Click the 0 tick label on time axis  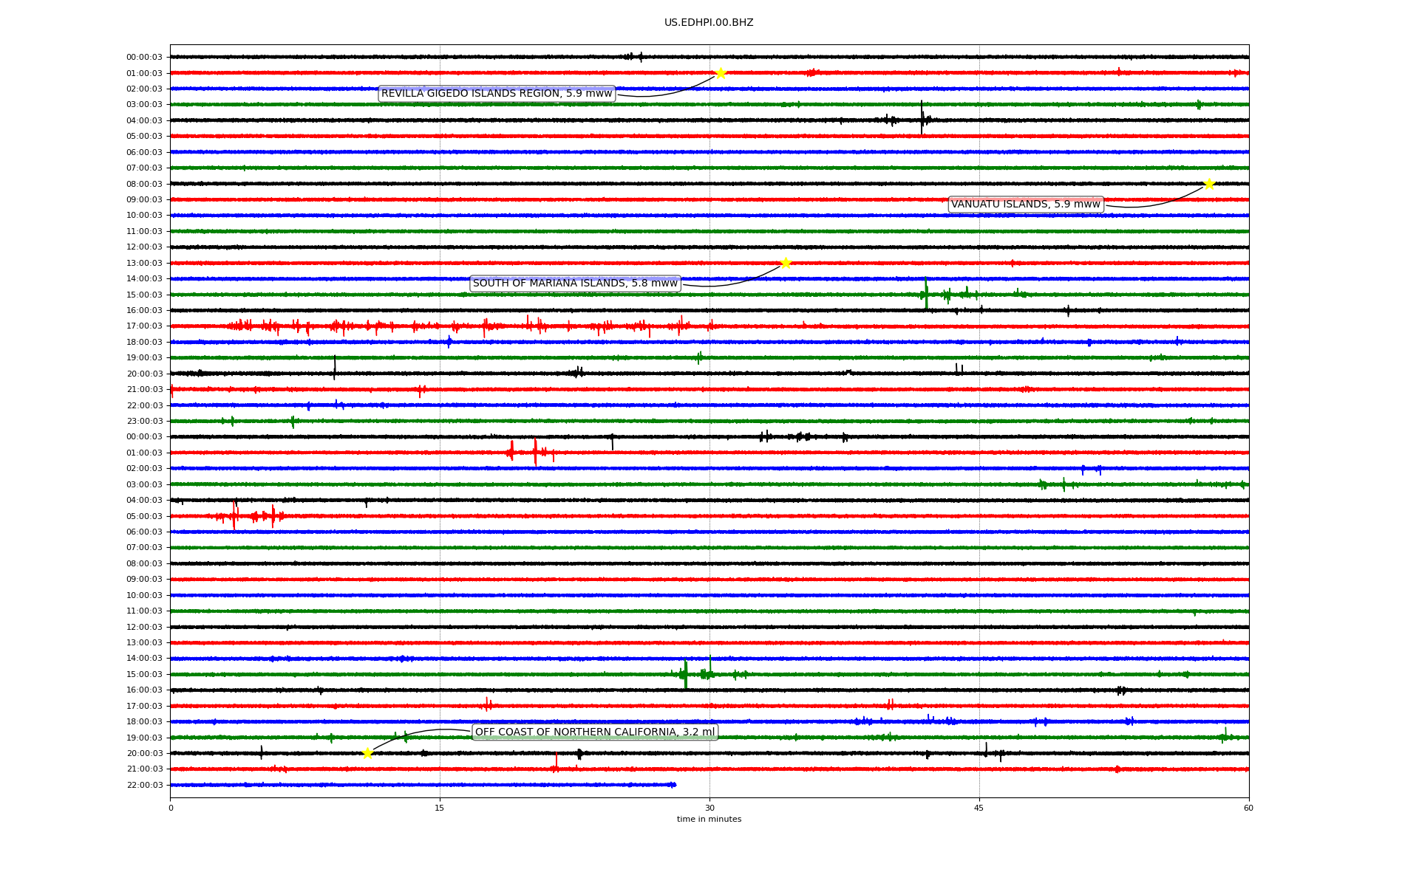[x=171, y=808]
